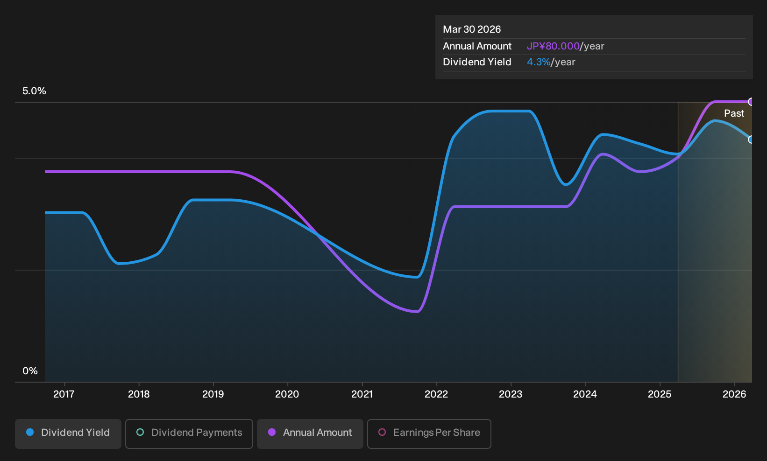Click the blue Dividend Yield legend dot

(x=30, y=433)
